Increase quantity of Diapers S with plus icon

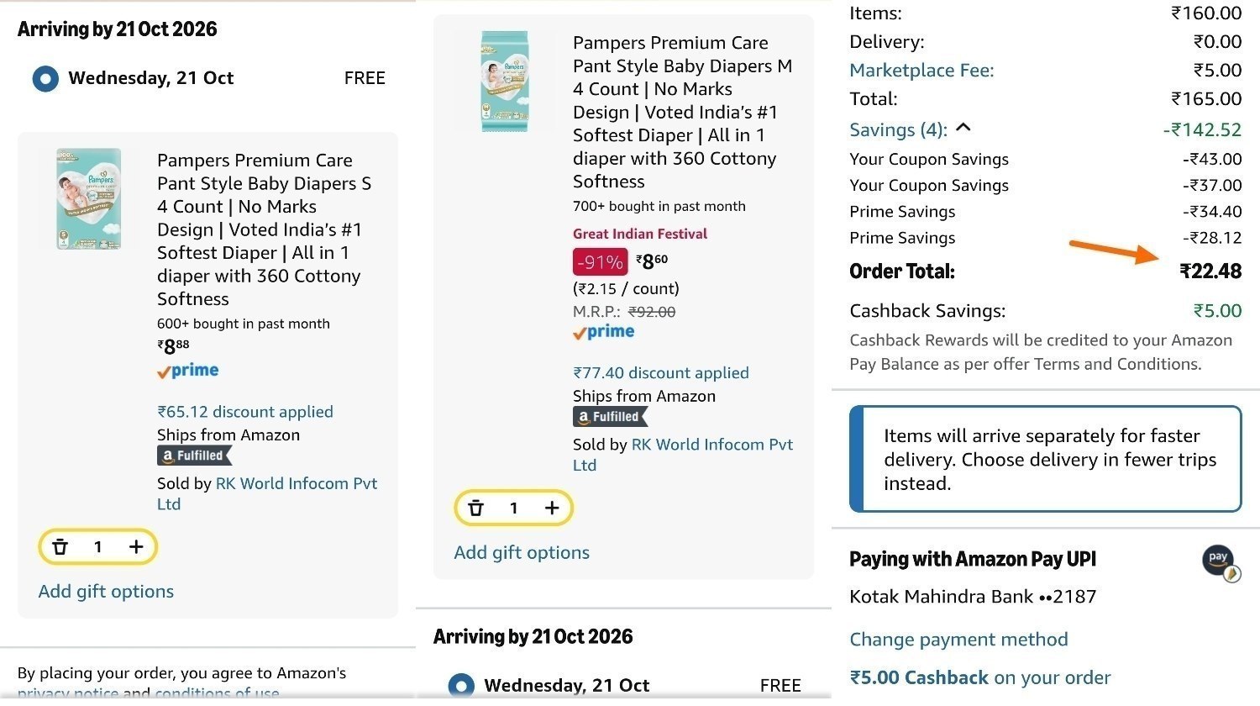point(136,547)
